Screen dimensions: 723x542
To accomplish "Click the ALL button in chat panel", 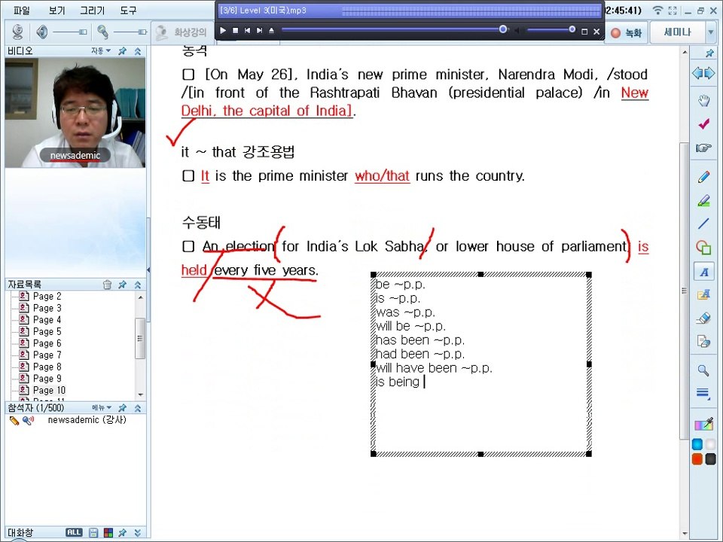I will pyautogui.click(x=74, y=532).
